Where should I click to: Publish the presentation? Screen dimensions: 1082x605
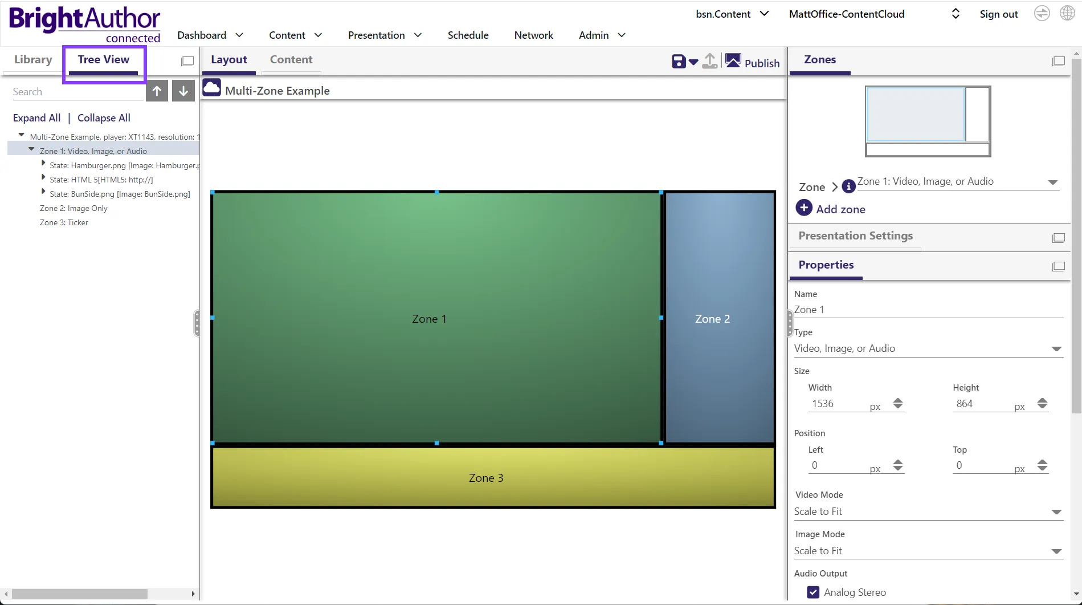point(753,62)
